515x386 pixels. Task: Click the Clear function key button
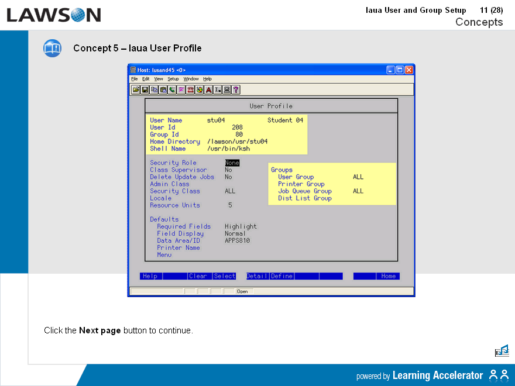[x=200, y=276]
